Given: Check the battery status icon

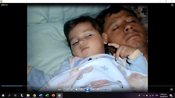Looking at the screenshot, I should tap(147, 96).
